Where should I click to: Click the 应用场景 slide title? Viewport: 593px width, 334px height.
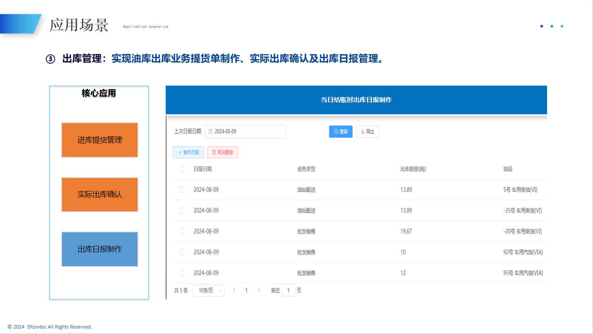tap(79, 25)
